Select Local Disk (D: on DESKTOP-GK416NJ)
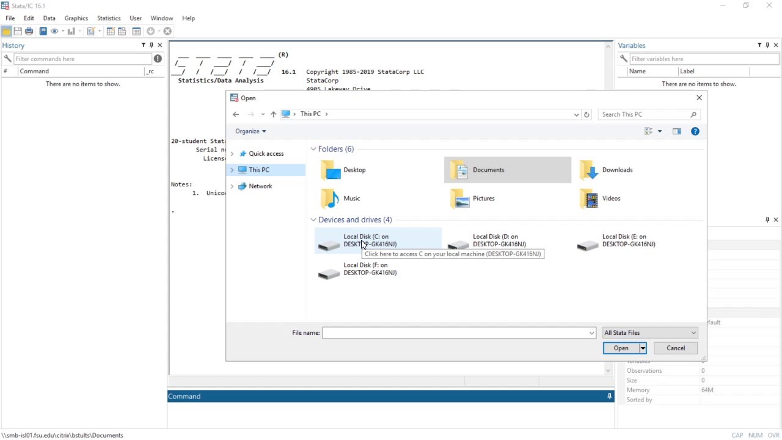This screenshot has width=782, height=440. 508,241
